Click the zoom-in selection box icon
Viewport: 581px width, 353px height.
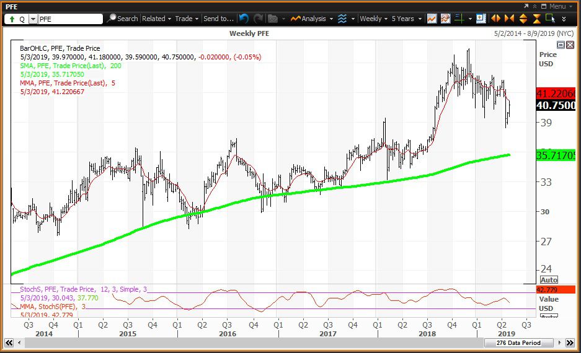(x=481, y=19)
